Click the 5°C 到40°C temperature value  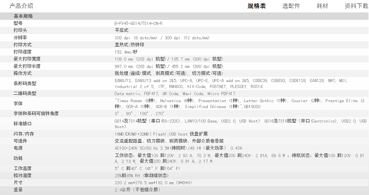click(x=147, y=168)
